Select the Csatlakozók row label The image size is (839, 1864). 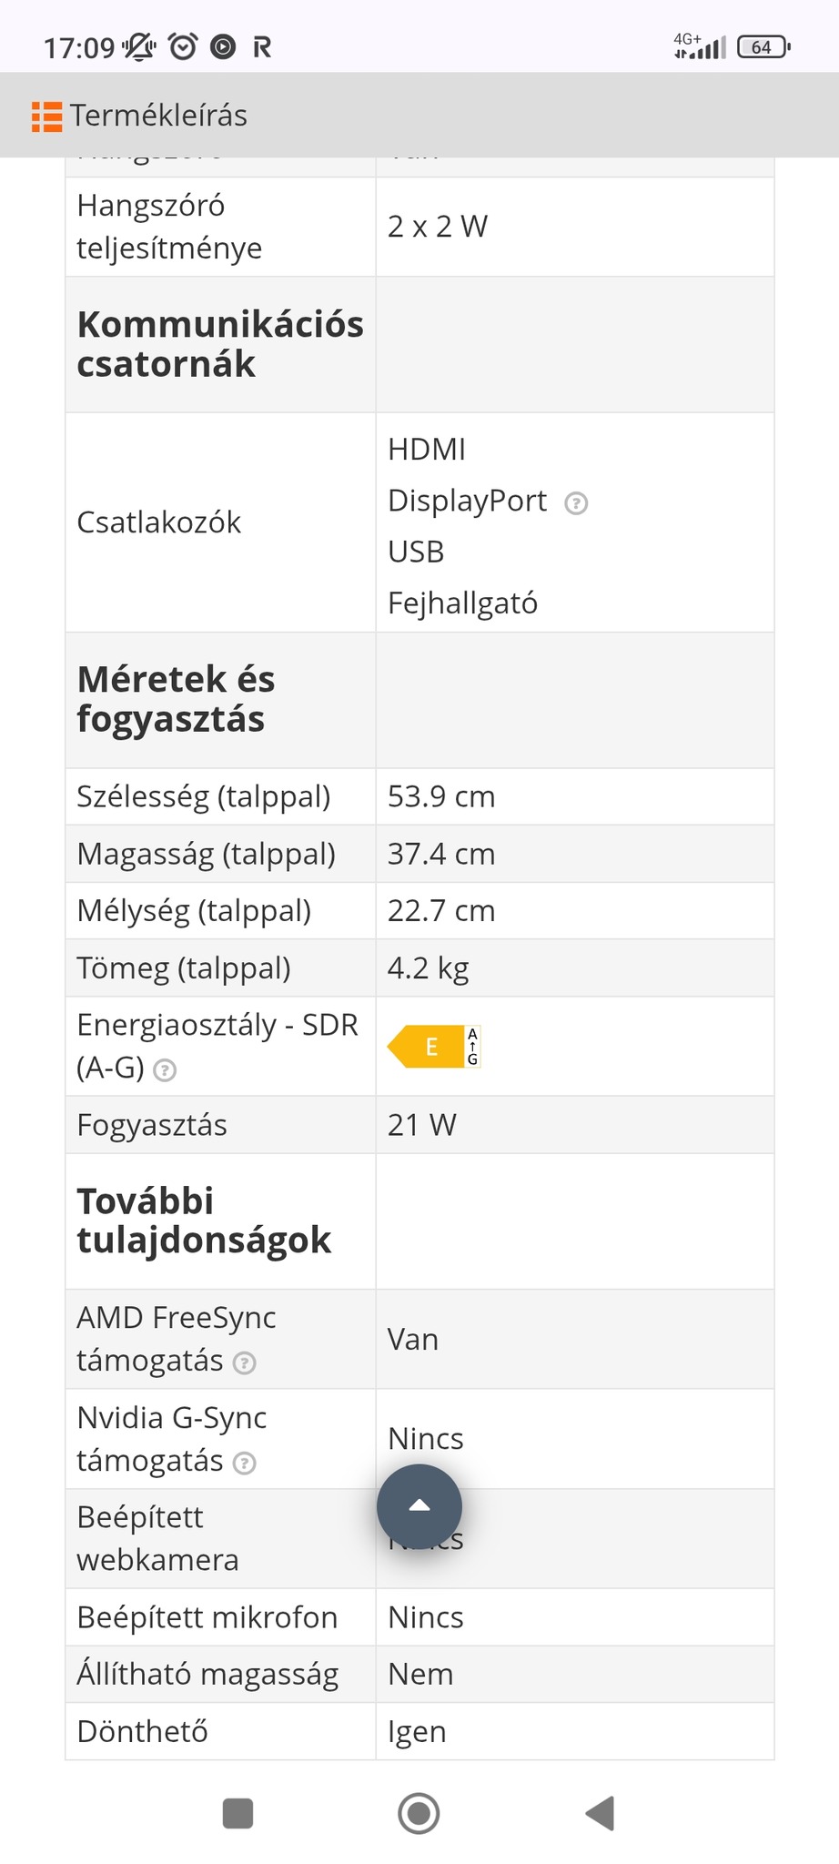159,522
